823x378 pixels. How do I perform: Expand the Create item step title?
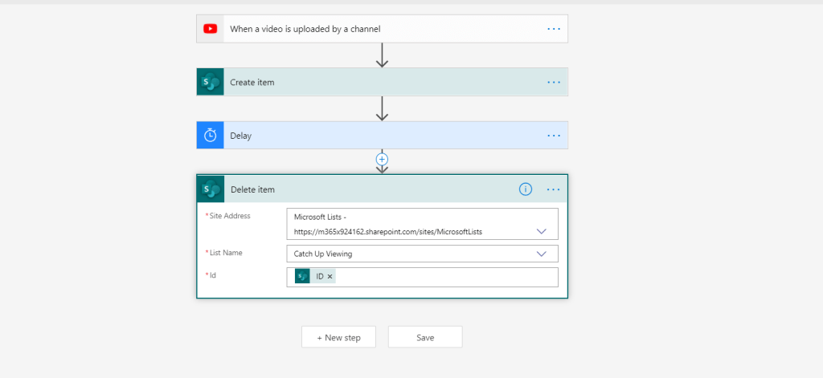pyautogui.click(x=252, y=82)
